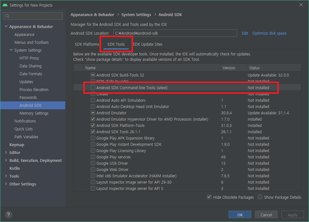Select Quick Lists settings item
309x222 pixels.
coord(24,129)
